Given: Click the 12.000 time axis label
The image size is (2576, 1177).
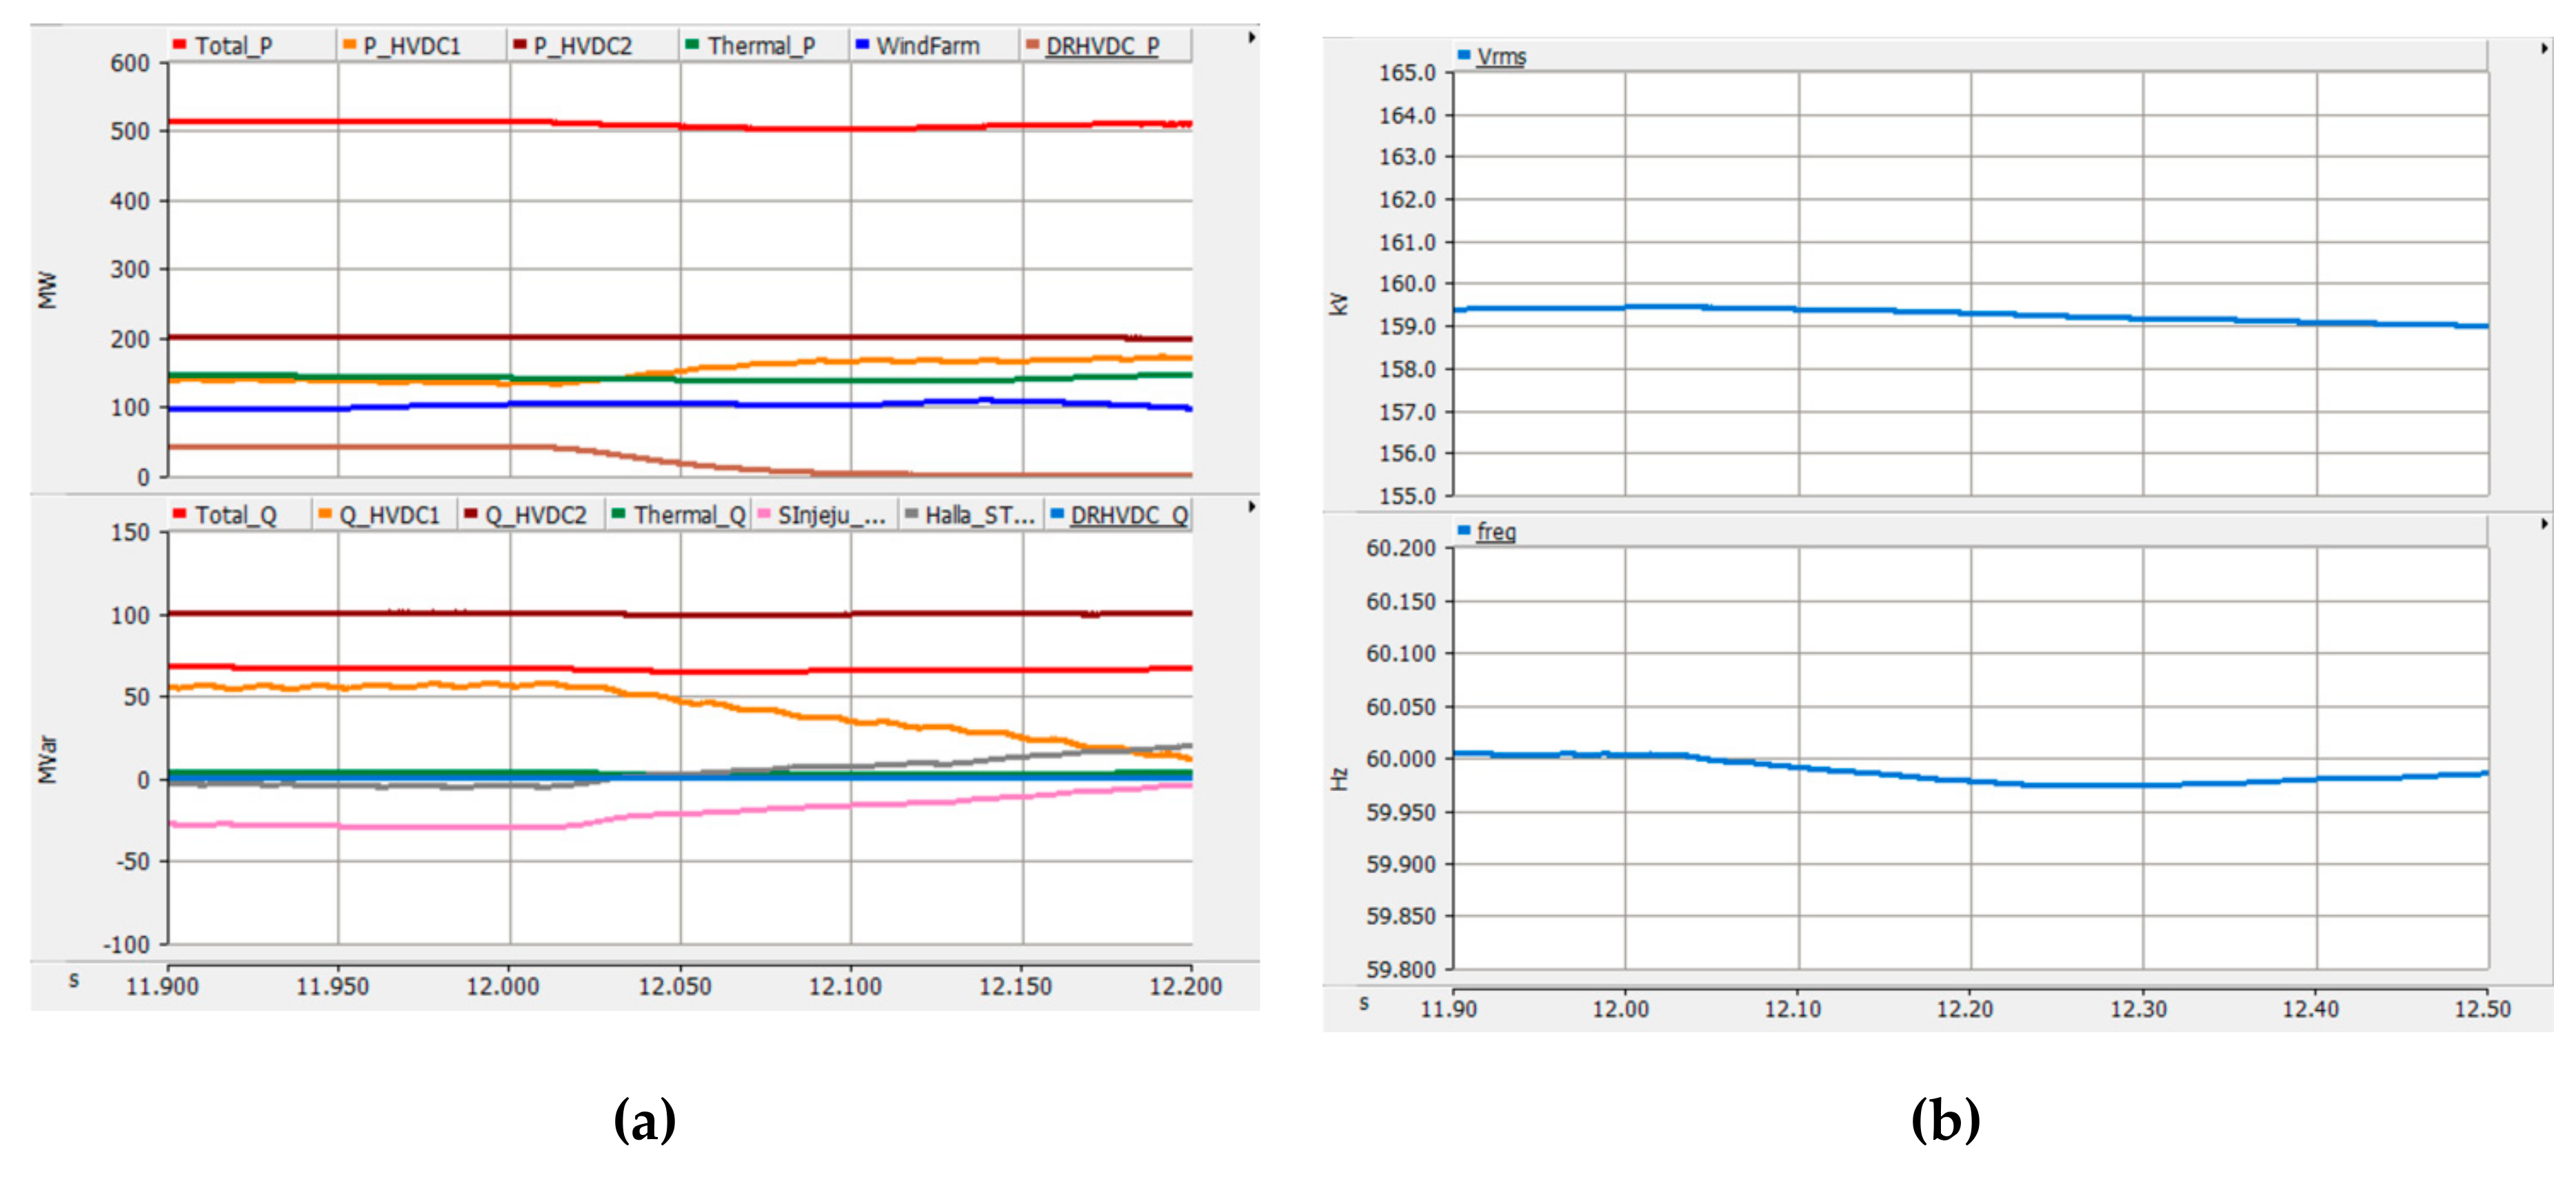Looking at the screenshot, I should pyautogui.click(x=502, y=986).
